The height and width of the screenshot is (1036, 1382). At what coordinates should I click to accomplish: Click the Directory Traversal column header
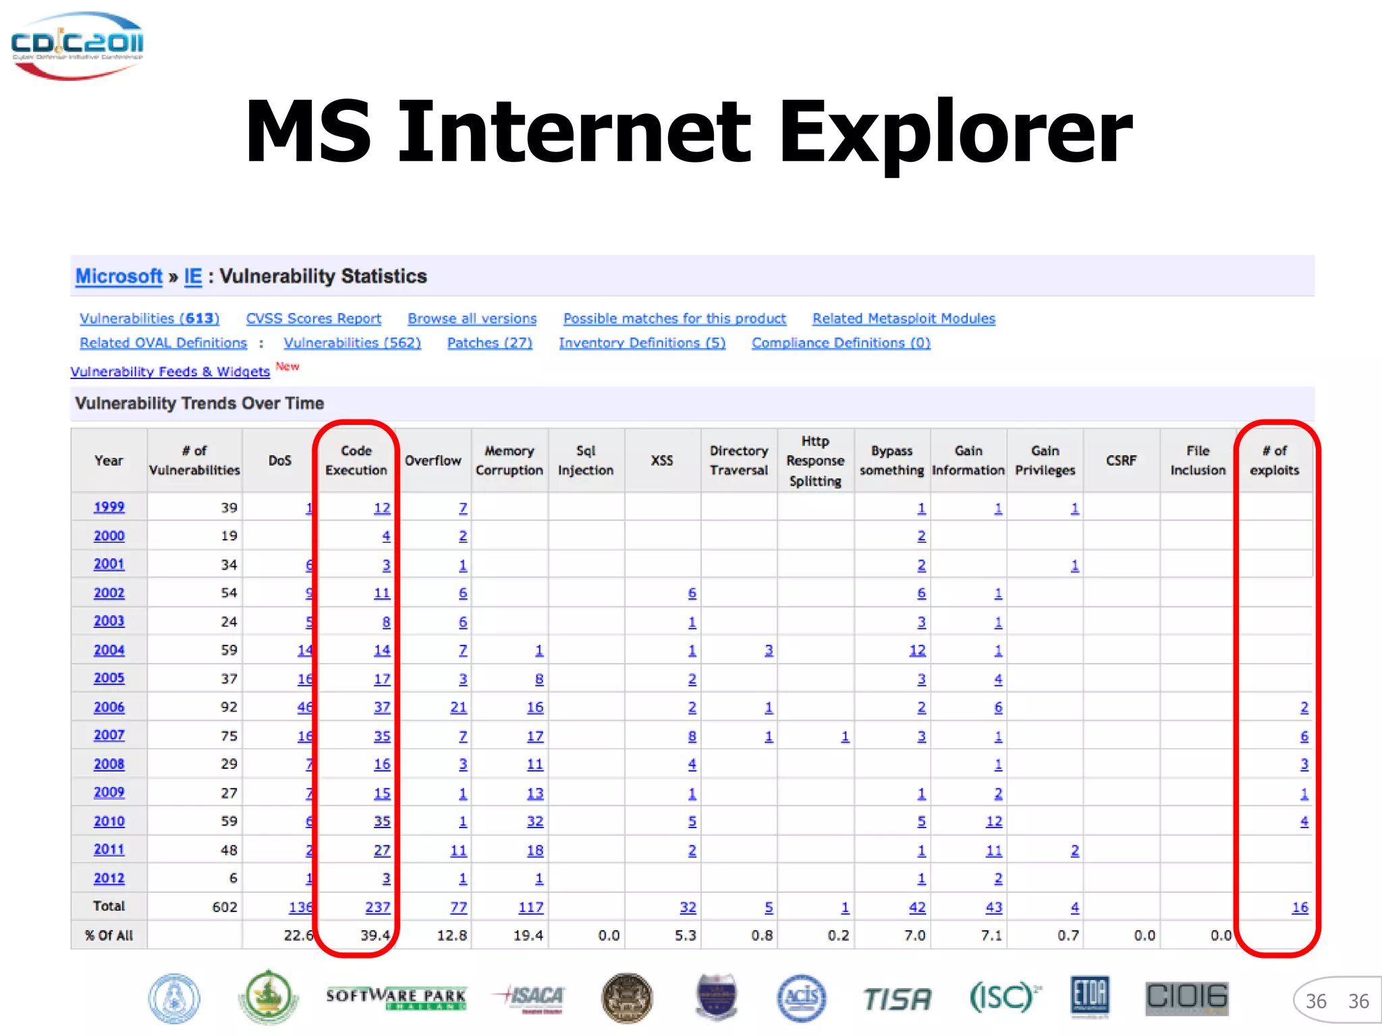tap(739, 461)
